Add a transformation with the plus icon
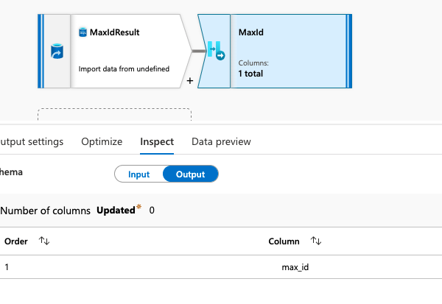 click(x=190, y=81)
